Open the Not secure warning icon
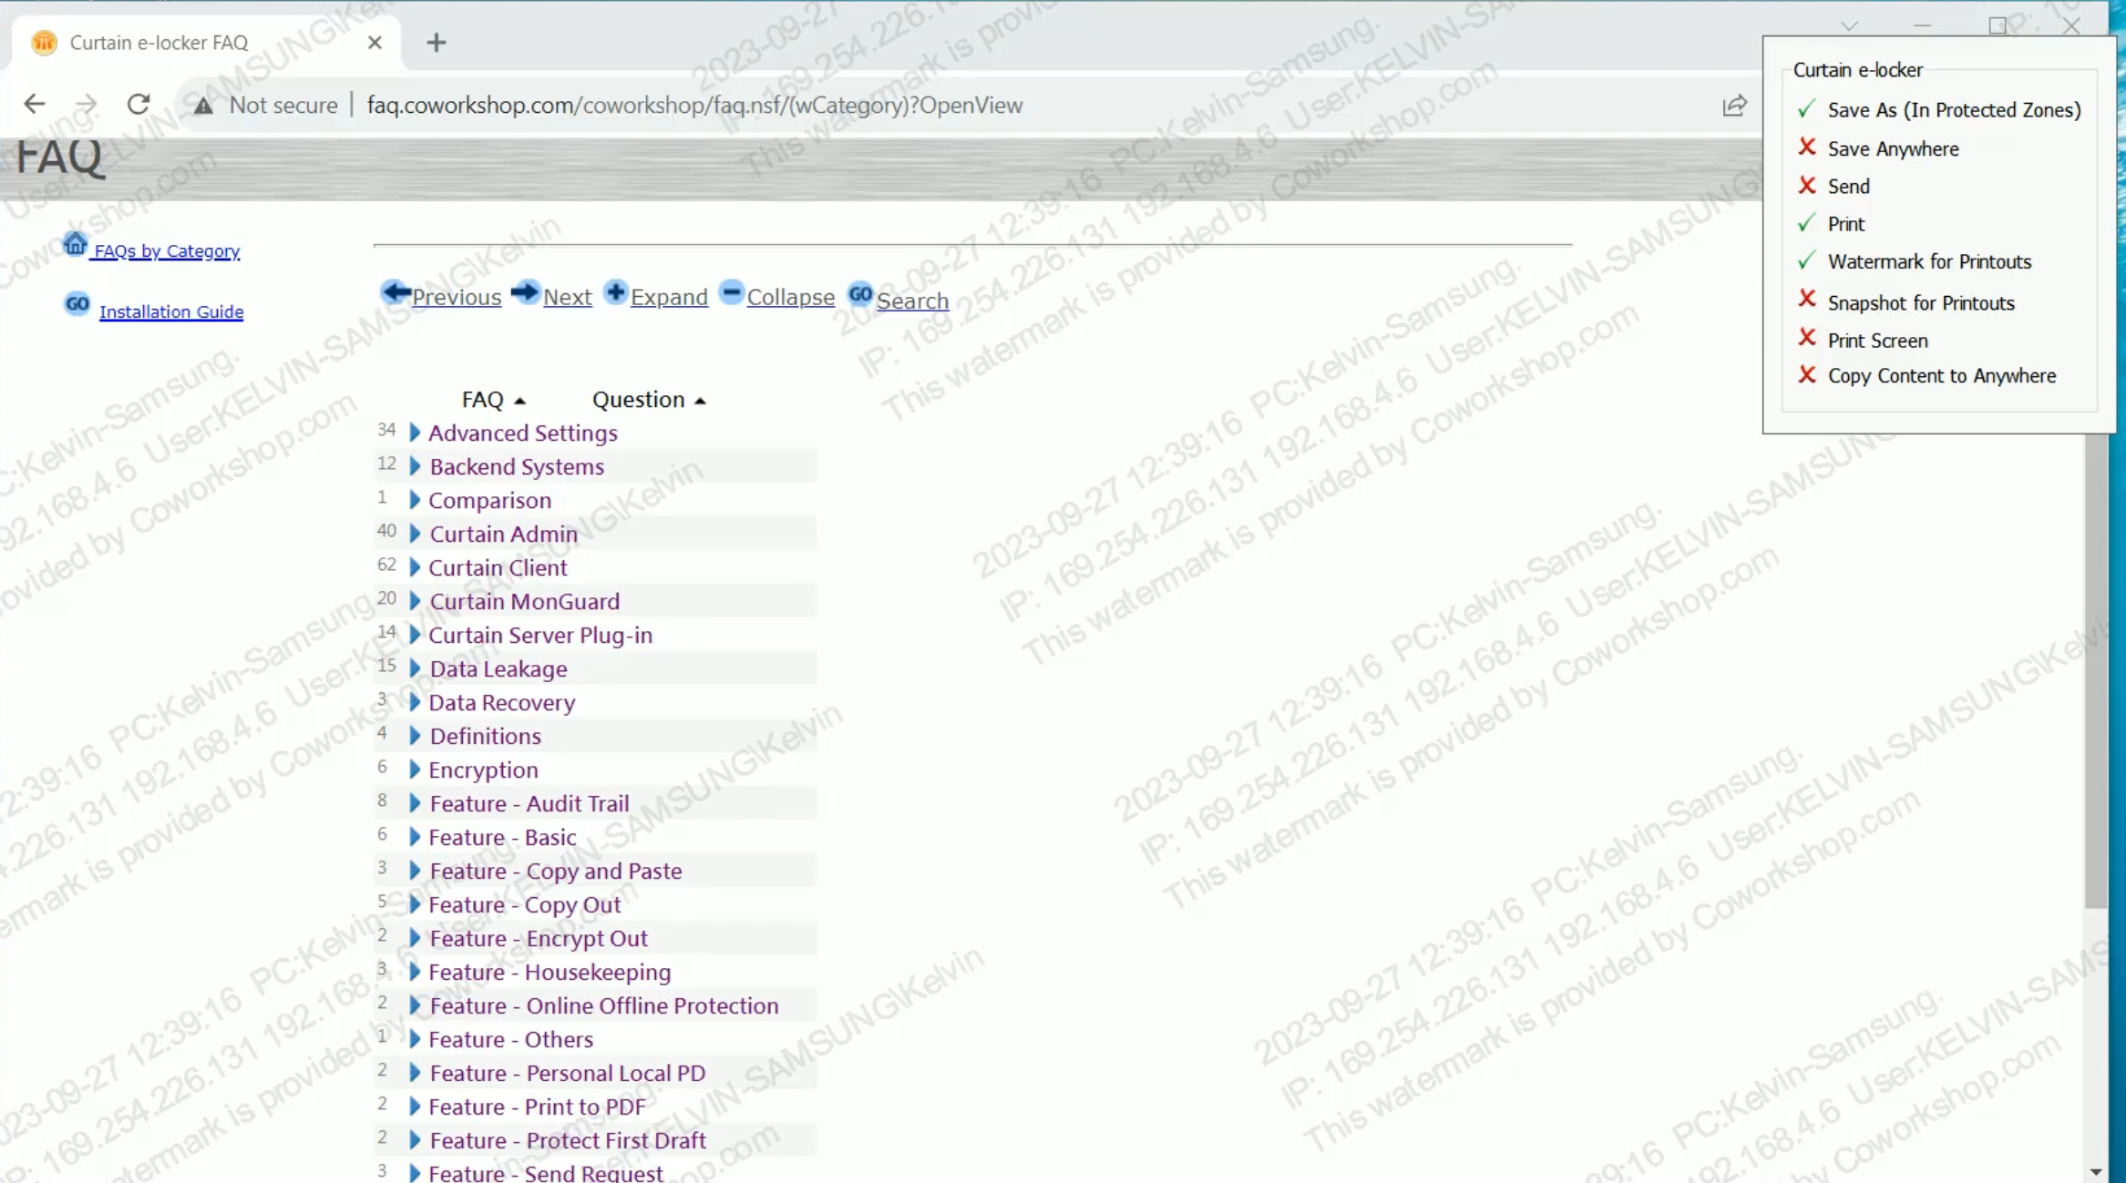The height and width of the screenshot is (1183, 2126). point(203,106)
